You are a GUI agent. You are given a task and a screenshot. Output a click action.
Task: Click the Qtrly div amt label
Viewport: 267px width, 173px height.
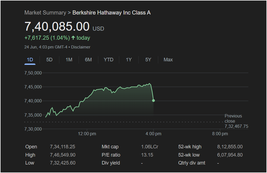coord(192,163)
